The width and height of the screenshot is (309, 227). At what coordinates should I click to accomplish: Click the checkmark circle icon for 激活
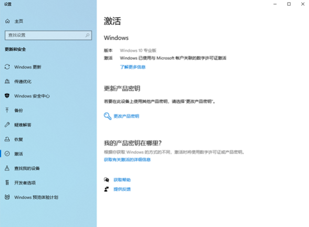[x=7, y=154]
